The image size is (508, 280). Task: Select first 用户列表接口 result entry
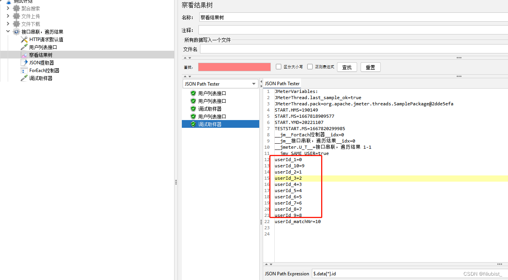[212, 93]
